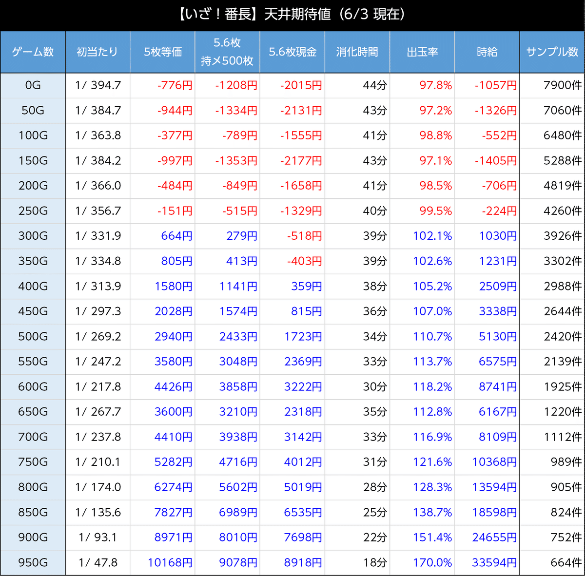This screenshot has height=576, width=585.
Task: Click the -706円 hourly wage cell
Action: (x=487, y=186)
